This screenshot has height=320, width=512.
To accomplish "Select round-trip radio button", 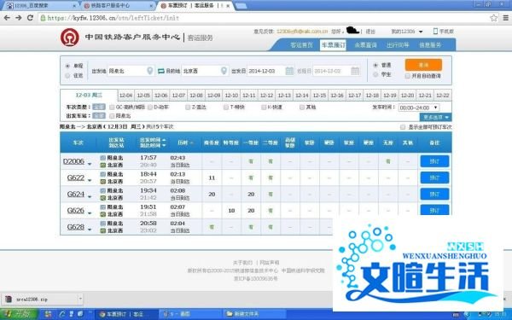I will pos(67,76).
